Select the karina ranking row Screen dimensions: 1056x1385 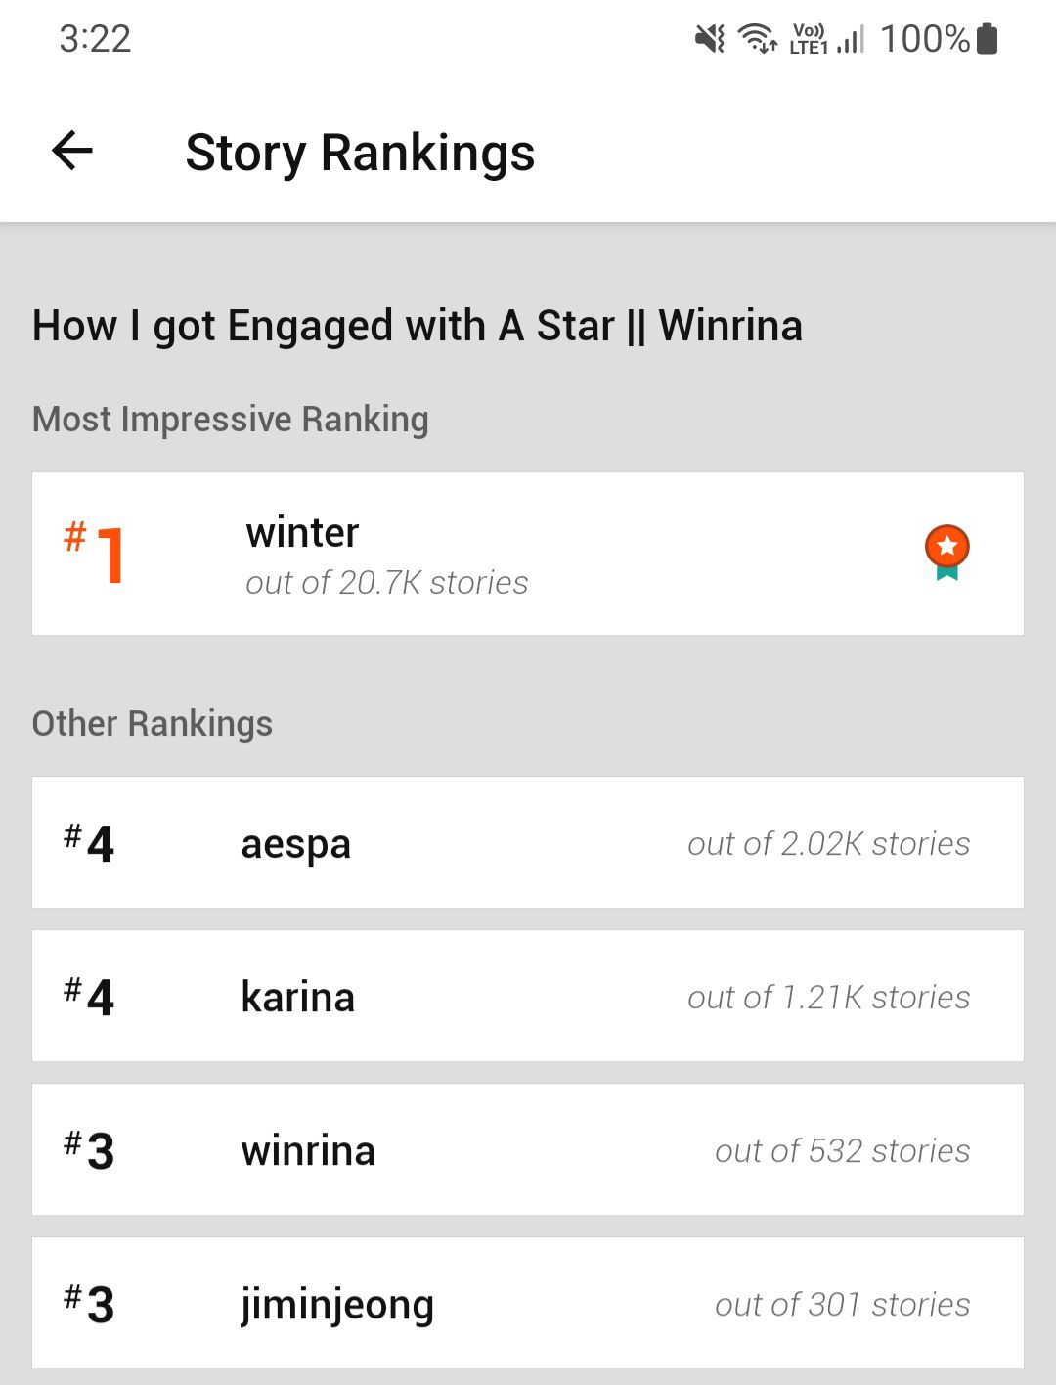[x=528, y=996]
